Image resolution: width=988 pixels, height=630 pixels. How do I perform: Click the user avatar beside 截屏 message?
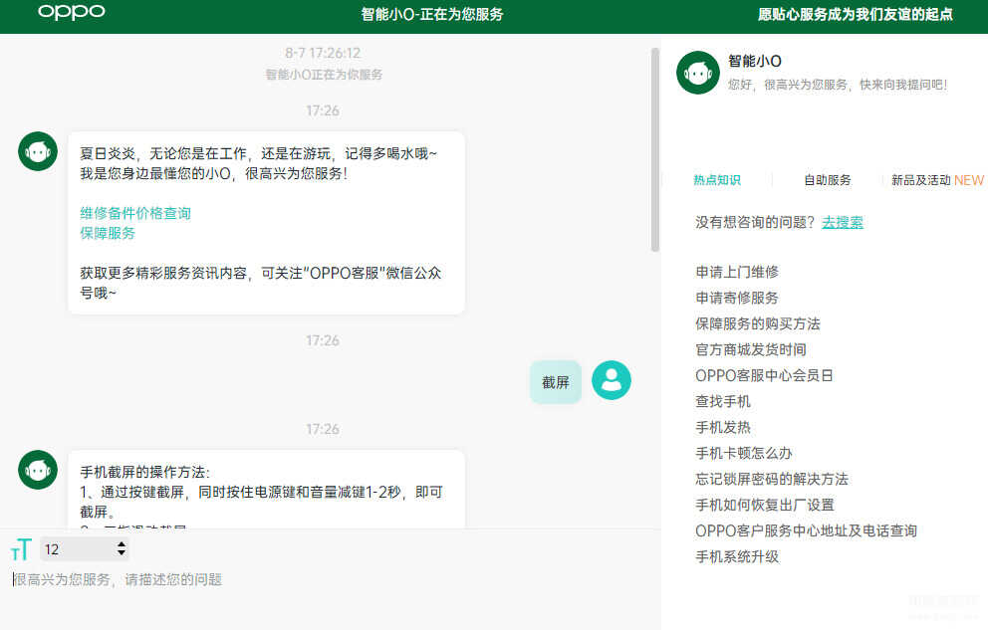pos(611,380)
